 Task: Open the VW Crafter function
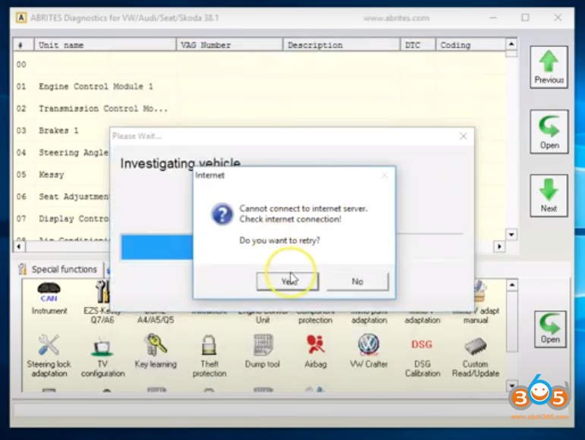[369, 351]
